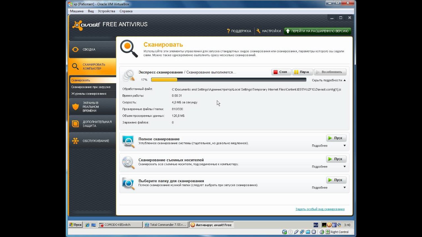This screenshot has width=422, height=237.
Task: Click VirtualBox hard disk status icon
Action: coord(285,232)
